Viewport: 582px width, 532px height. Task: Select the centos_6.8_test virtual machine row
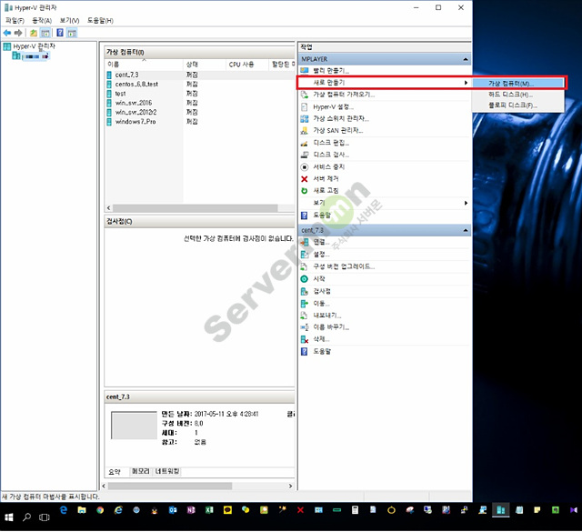click(x=200, y=85)
